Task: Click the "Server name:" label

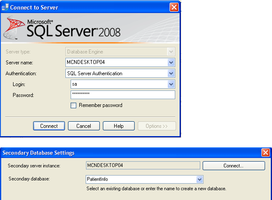Action: click(19, 63)
